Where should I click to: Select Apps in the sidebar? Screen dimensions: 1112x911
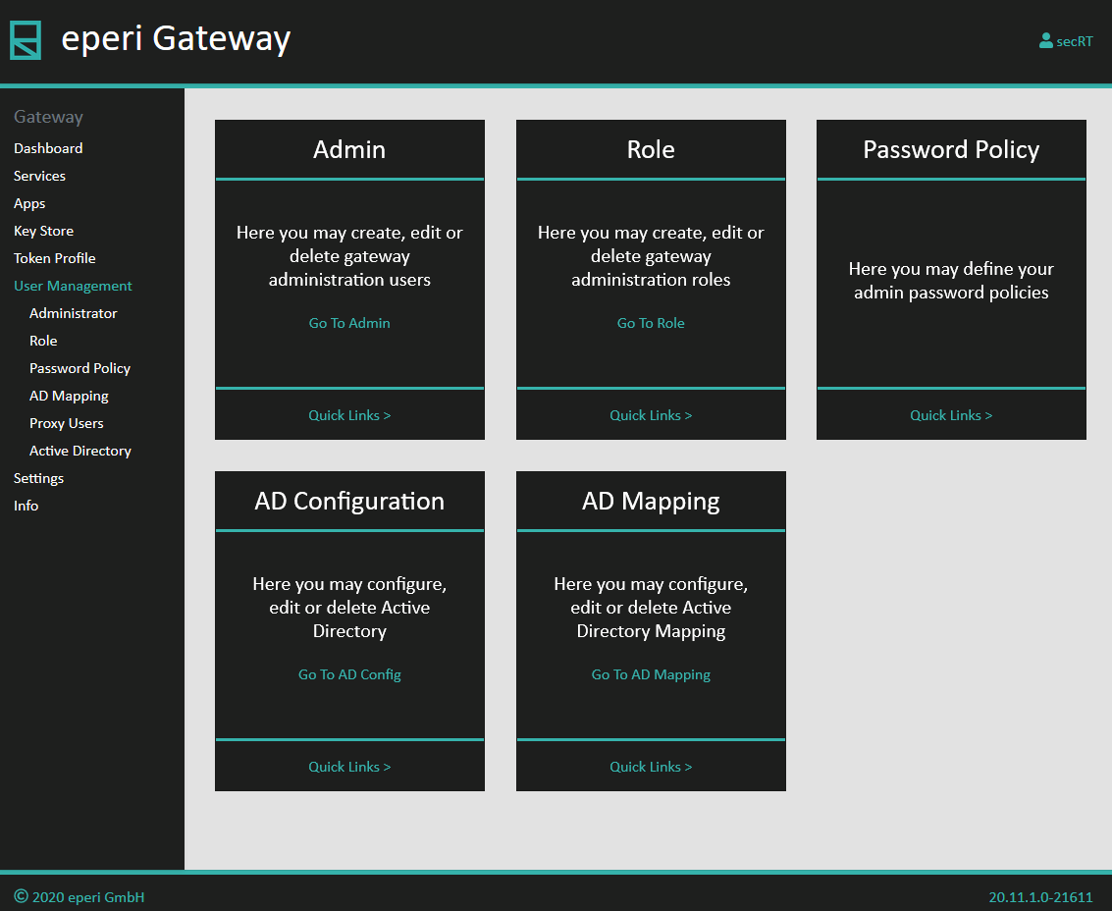(x=29, y=203)
